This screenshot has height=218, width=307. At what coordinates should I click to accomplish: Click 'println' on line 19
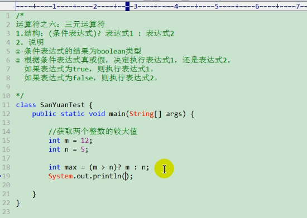click(107, 176)
